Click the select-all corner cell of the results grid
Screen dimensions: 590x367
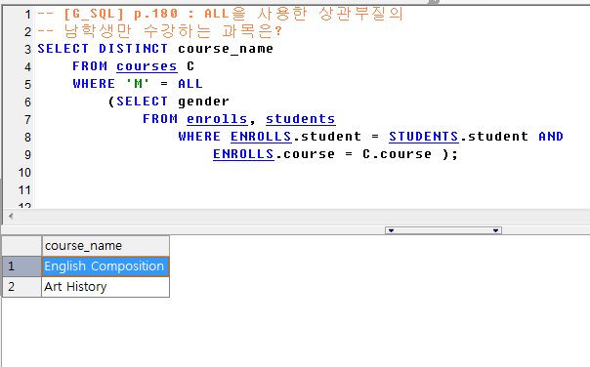point(21,246)
